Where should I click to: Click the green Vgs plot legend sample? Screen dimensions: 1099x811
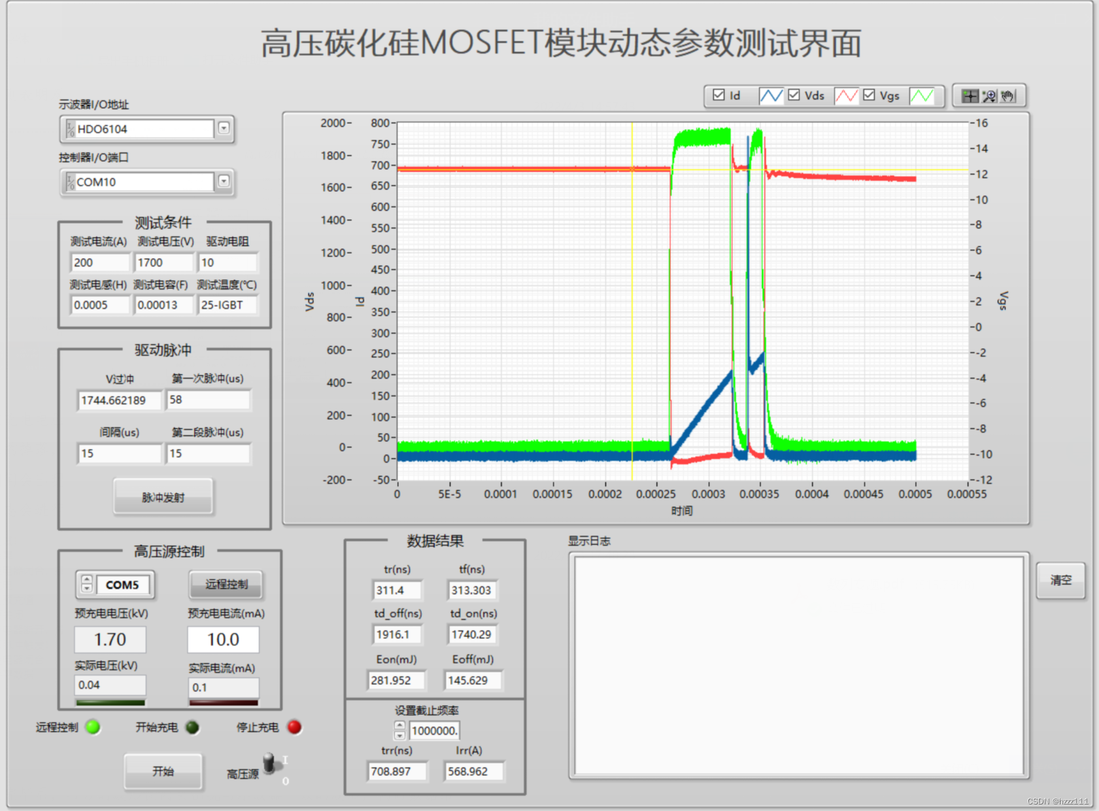coord(921,96)
